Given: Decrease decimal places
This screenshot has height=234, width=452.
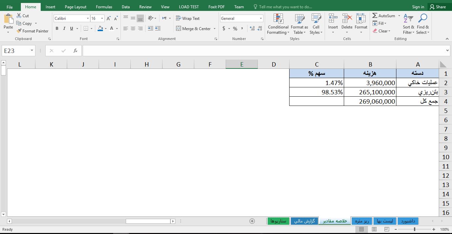Looking at the screenshot, I should coord(260,29).
